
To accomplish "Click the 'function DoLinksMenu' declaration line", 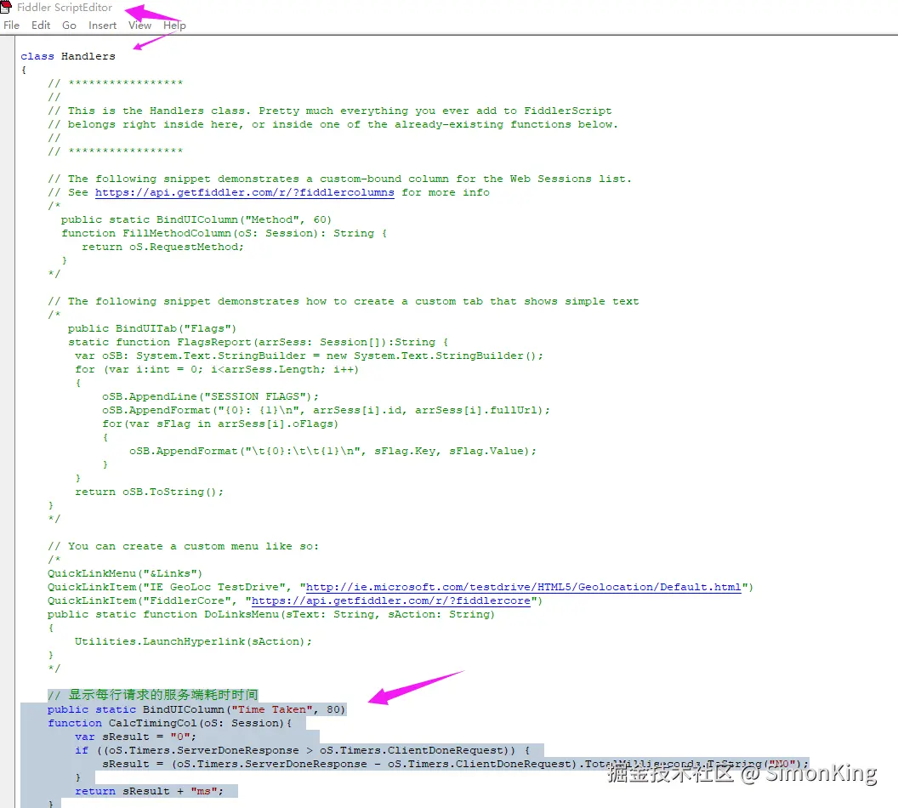I will pos(271,614).
